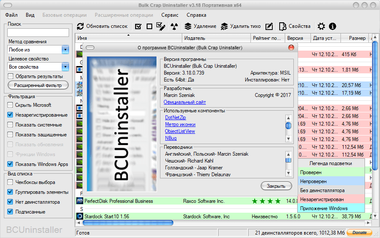Screen dimensions: 380x238
Task: Enable Показать защищенные checkbox
Action: pyautogui.click(x=10, y=135)
